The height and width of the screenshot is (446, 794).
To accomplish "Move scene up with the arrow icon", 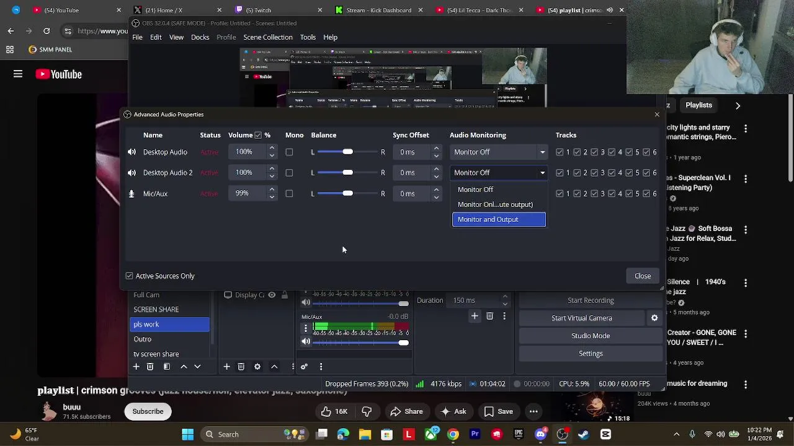I will pyautogui.click(x=184, y=367).
